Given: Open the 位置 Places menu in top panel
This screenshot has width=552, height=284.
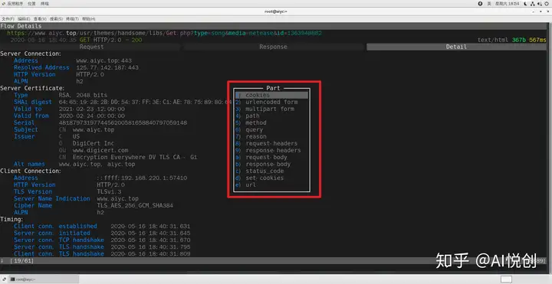Looking at the screenshot, I should click(31, 4).
